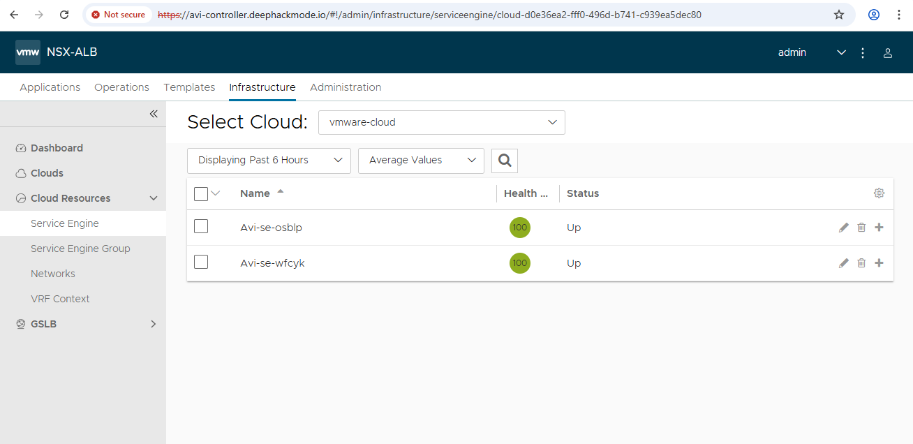
Task: Open the Chrome three-dot menu
Action: [899, 15]
